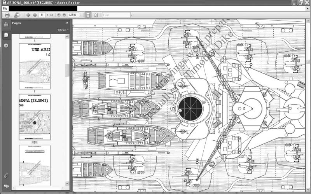The height and width of the screenshot is (194, 311).
Task: Toggle scrolling page view mode icon
Action: point(88,15)
